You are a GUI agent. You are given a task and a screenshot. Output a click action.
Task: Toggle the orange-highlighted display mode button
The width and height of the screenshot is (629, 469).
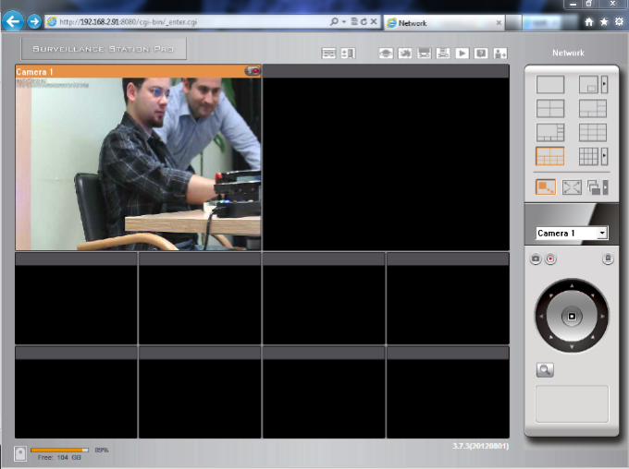(x=546, y=187)
